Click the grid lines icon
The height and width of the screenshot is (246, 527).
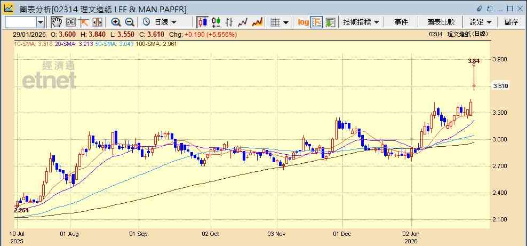pyautogui.click(x=275, y=22)
